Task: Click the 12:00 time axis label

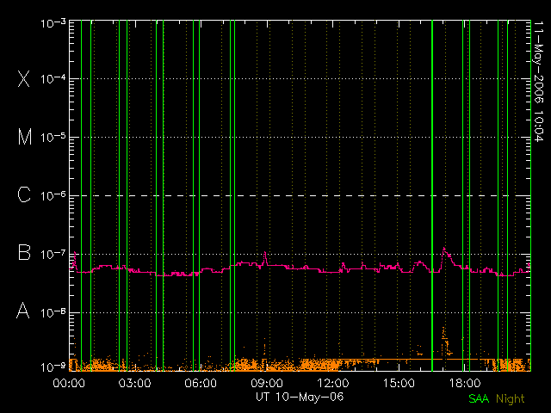Action: click(x=333, y=383)
